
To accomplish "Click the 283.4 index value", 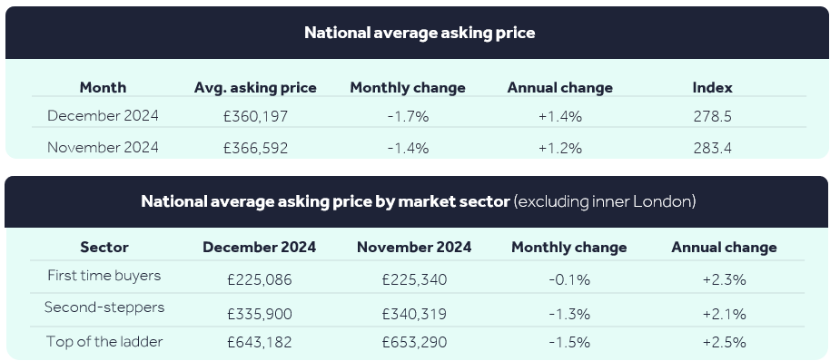I will (712, 148).
